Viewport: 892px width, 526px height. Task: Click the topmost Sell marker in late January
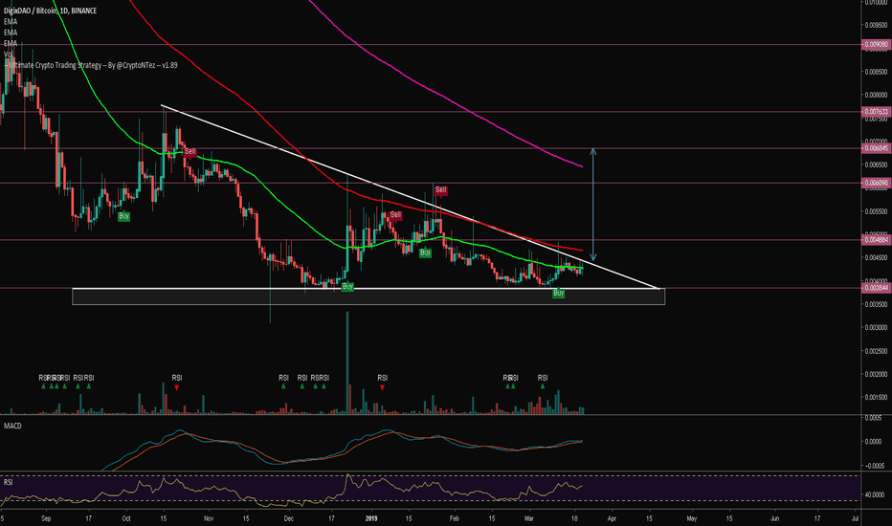coord(441,190)
